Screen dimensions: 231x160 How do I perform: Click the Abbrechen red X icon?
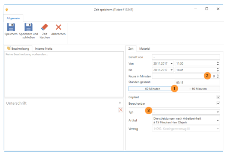coord(58,27)
